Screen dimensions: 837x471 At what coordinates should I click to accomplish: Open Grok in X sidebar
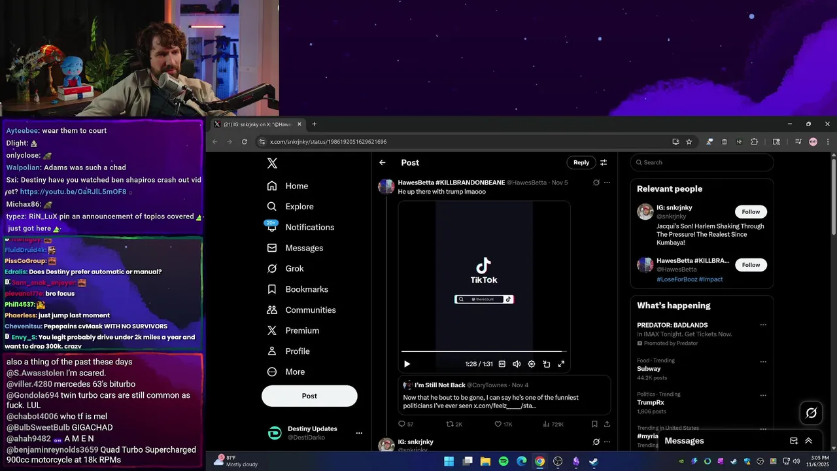click(x=285, y=268)
